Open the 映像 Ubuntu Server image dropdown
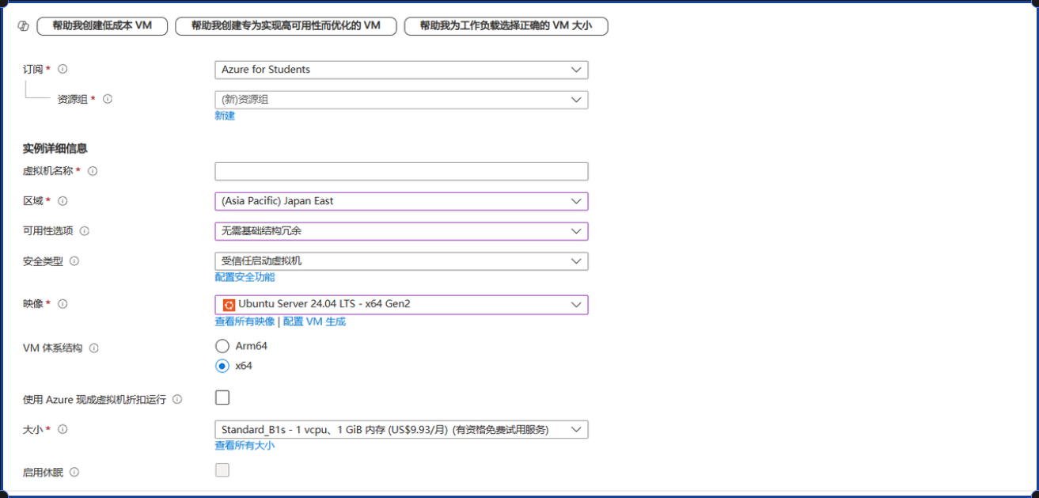Screen dimensions: 1039x498 [401, 304]
